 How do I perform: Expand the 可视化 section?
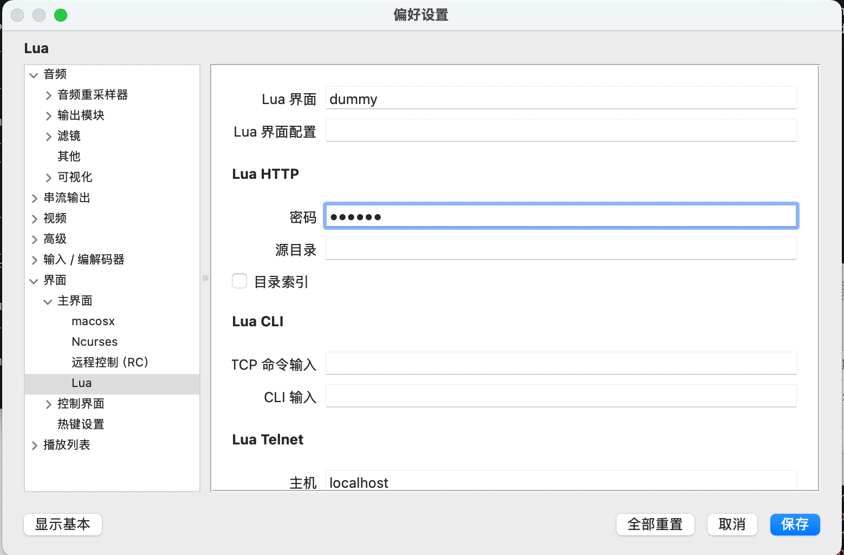48,177
